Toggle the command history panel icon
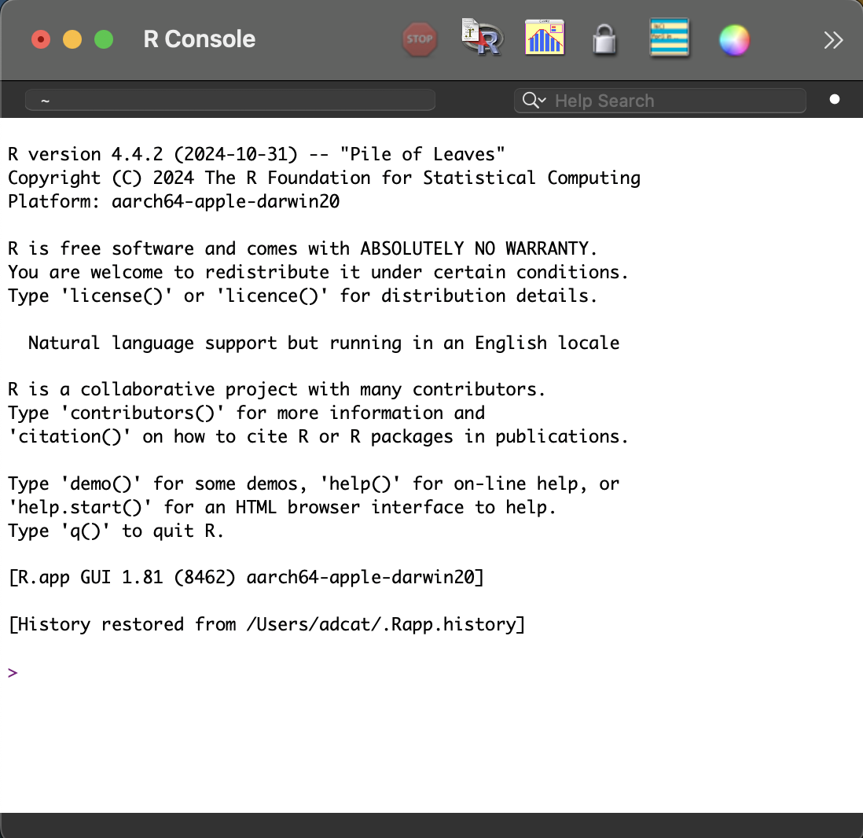Viewport: 863px width, 838px height. pyautogui.click(x=669, y=38)
